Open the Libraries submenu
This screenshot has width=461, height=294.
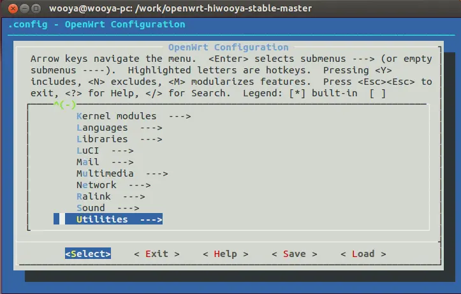[119, 139]
